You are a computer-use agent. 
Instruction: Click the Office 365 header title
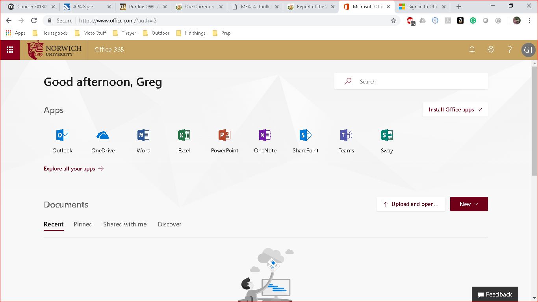tap(109, 50)
